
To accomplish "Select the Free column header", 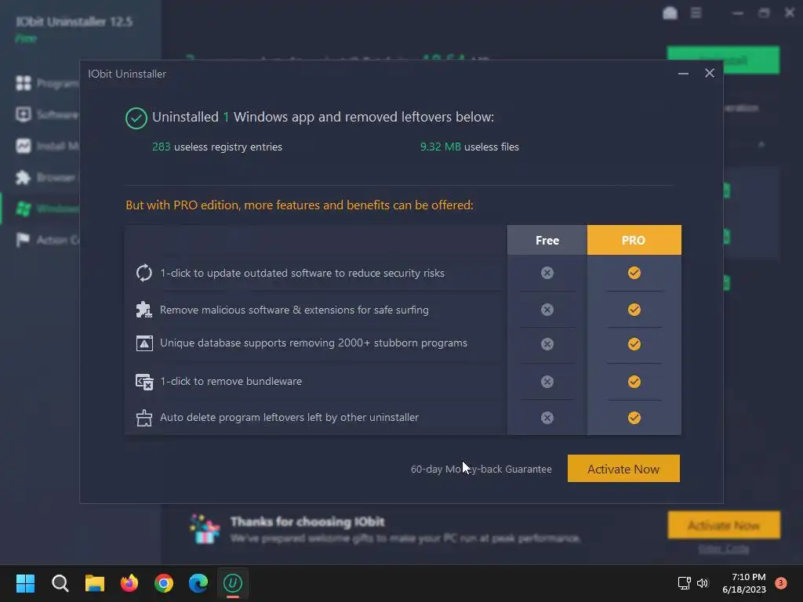I will click(547, 240).
